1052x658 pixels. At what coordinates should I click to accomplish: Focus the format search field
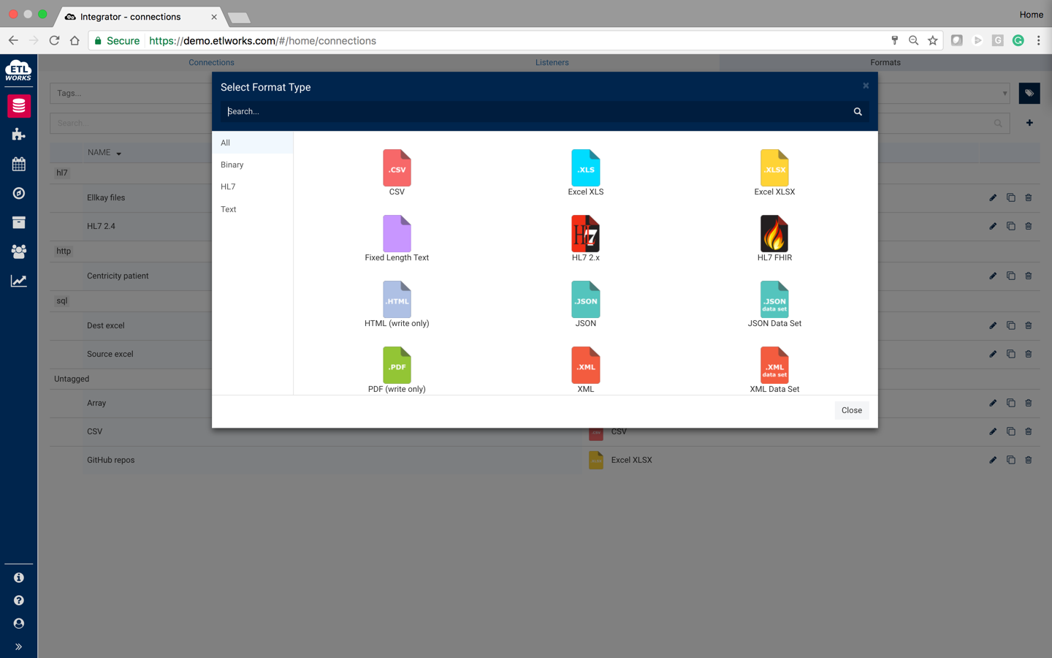click(537, 112)
